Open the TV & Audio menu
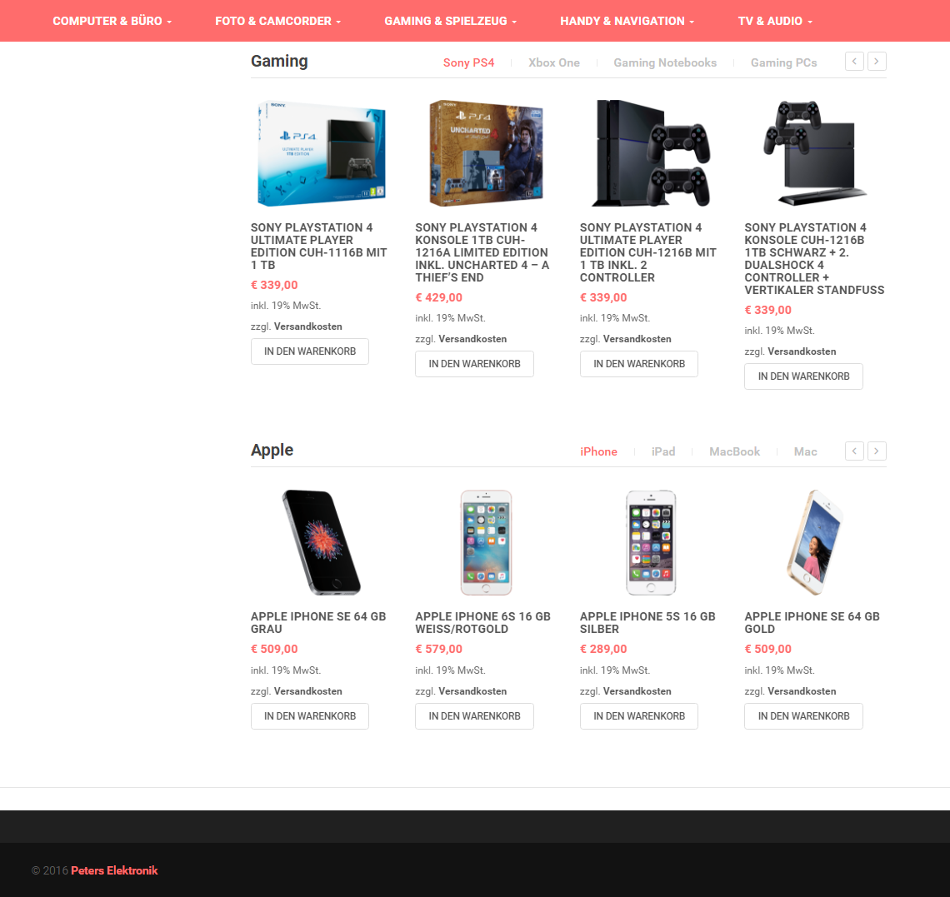Image resolution: width=950 pixels, height=897 pixels. tap(775, 21)
